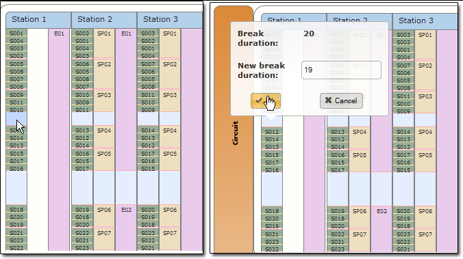Select S010 in left panel Station 2
This screenshot has height=259, width=463.
[x=82, y=95]
